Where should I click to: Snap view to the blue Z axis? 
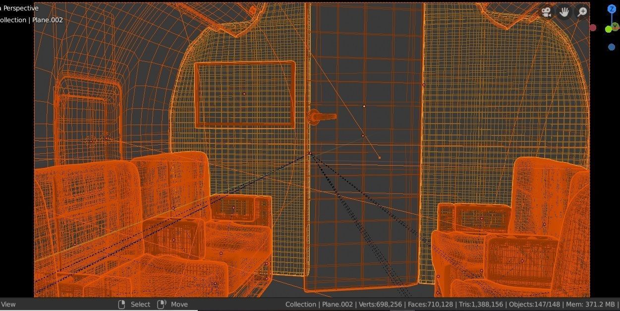click(x=612, y=9)
